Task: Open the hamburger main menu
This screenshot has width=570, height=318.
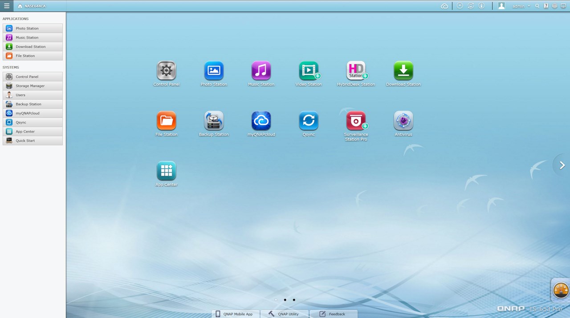Action: (7, 6)
